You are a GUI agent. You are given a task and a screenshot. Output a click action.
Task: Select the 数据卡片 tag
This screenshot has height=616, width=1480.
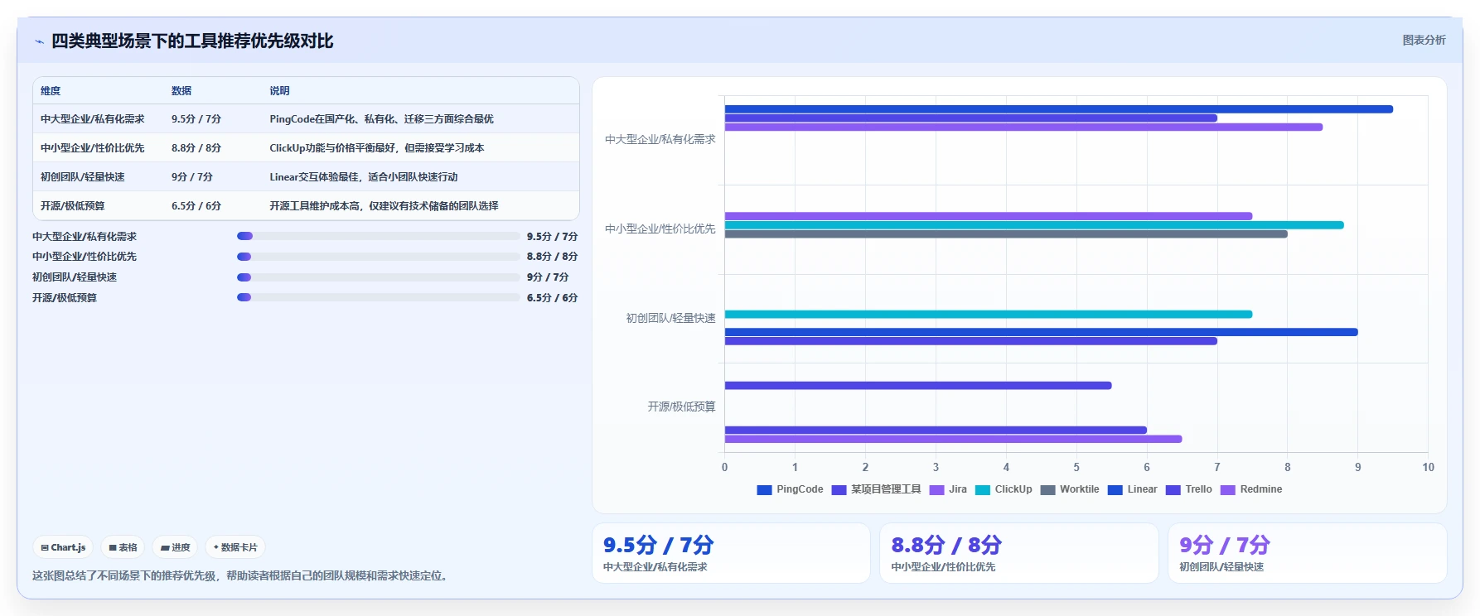[235, 547]
